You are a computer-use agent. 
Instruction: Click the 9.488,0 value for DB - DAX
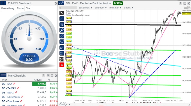(39, 84)
